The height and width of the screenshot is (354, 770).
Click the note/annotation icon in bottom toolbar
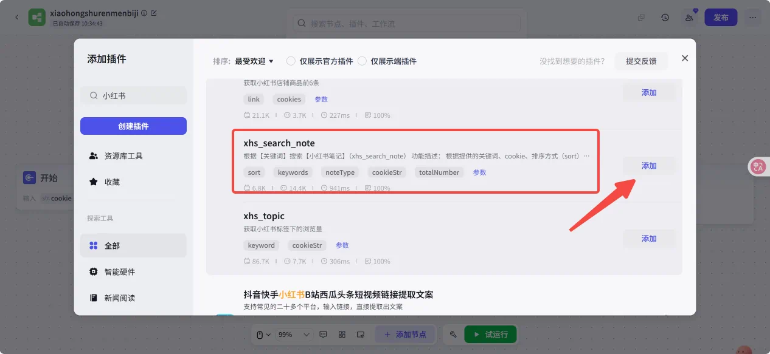(360, 335)
